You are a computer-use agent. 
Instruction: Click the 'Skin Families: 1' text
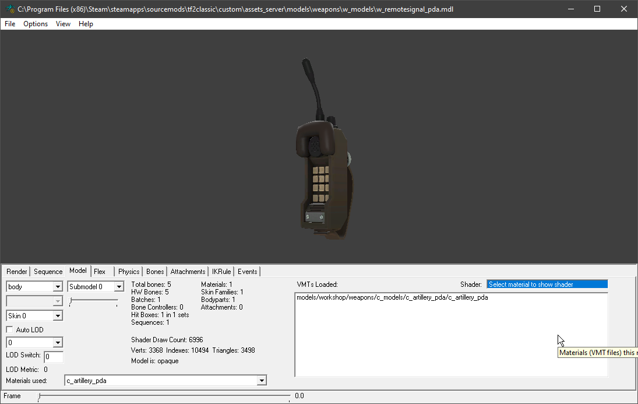coord(222,292)
